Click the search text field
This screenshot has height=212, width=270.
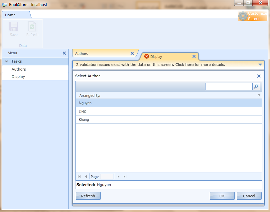click(x=229, y=87)
